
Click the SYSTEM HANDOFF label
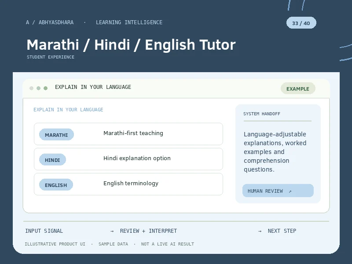click(262, 114)
